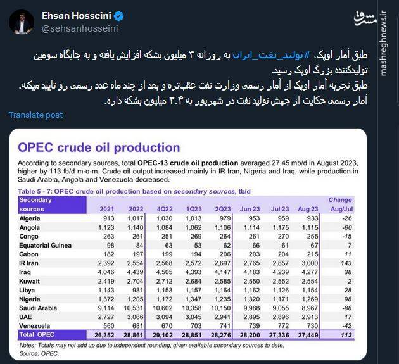Click Translate post

[36, 115]
